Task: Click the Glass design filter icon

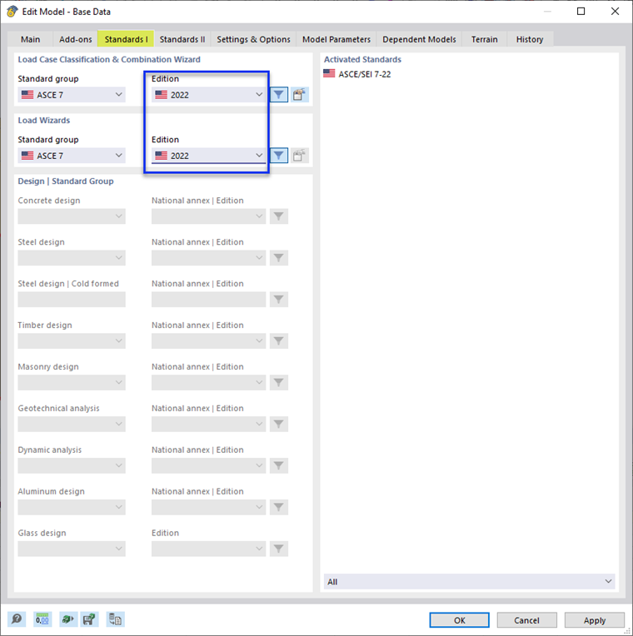Action: (279, 549)
